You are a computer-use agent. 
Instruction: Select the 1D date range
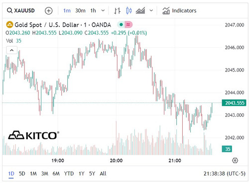tap(11, 174)
